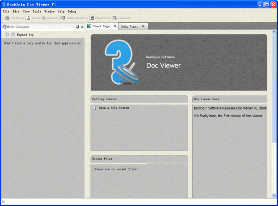Click the Open a Help System link
The height and width of the screenshot is (206, 278).
tap(114, 108)
